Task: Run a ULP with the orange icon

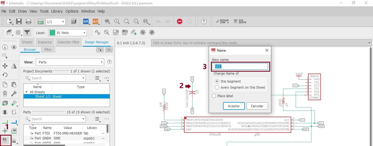Action: 95,21
